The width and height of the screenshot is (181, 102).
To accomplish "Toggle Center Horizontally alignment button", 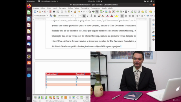I will tap(126, 16).
